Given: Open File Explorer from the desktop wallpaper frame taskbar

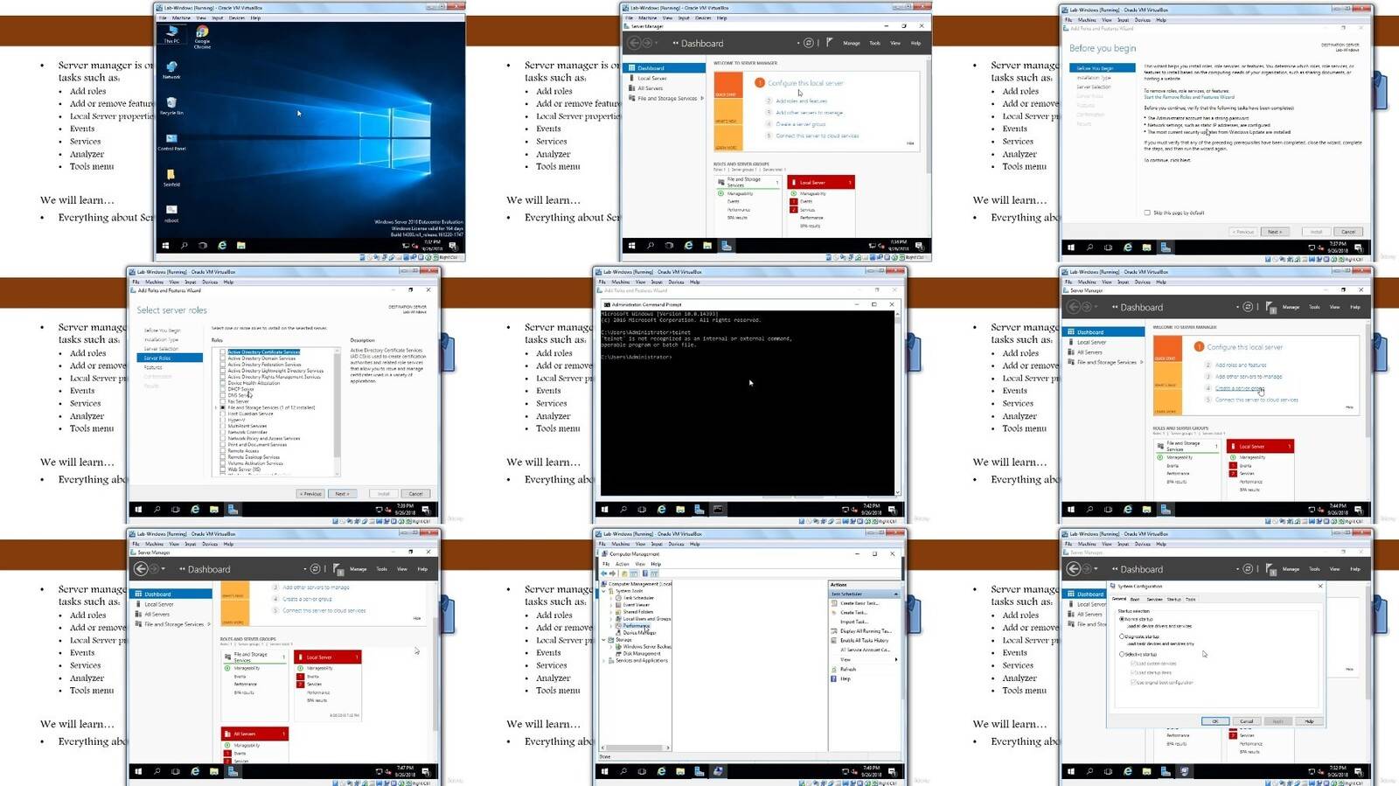Looking at the screenshot, I should (240, 246).
